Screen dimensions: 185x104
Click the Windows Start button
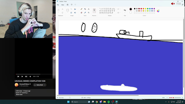(68, 102)
